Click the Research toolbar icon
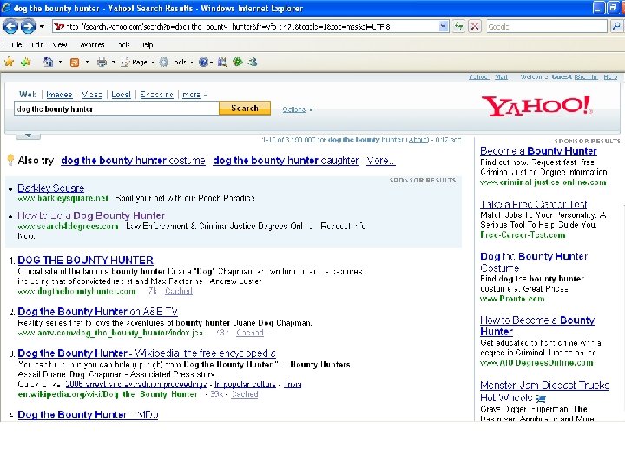Image resolution: width=625 pixels, height=469 pixels. (222, 62)
